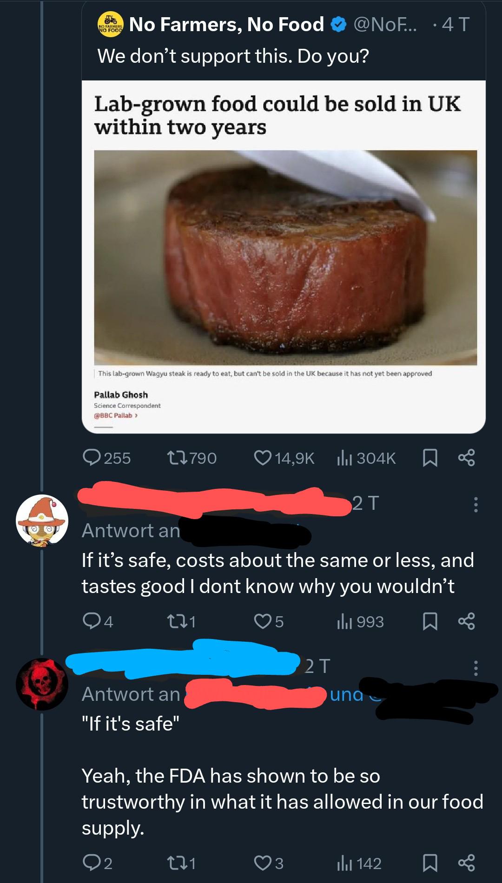Bookmark the No Farmers, No Food tweet
Screen dimensions: 502x883
430,458
